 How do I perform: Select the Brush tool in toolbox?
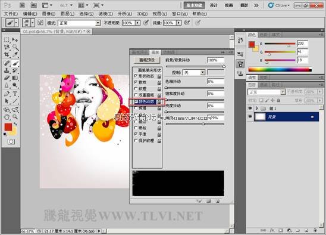click(x=15, y=63)
